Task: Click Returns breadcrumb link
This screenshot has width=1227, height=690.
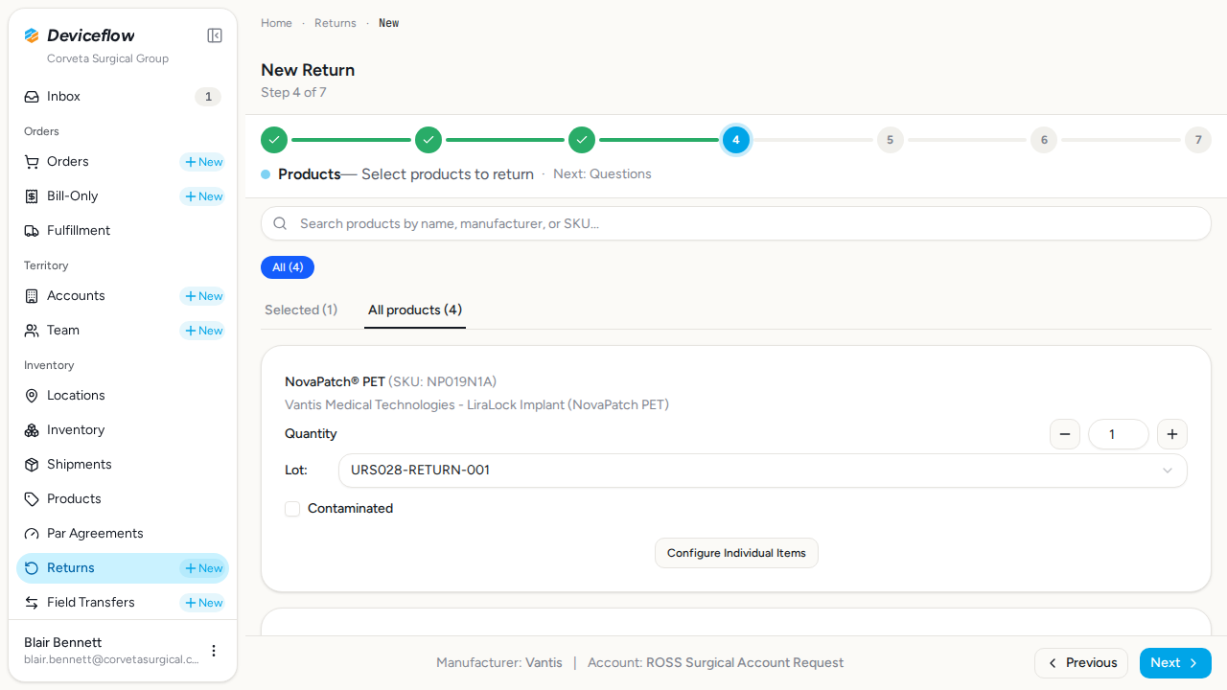Action: click(x=336, y=23)
